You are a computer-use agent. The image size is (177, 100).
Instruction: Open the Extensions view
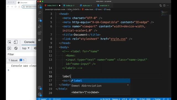pos(40,33)
